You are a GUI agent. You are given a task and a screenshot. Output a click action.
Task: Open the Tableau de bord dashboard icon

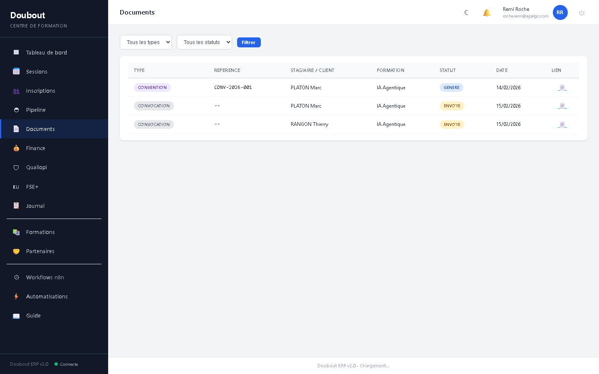tap(16, 52)
